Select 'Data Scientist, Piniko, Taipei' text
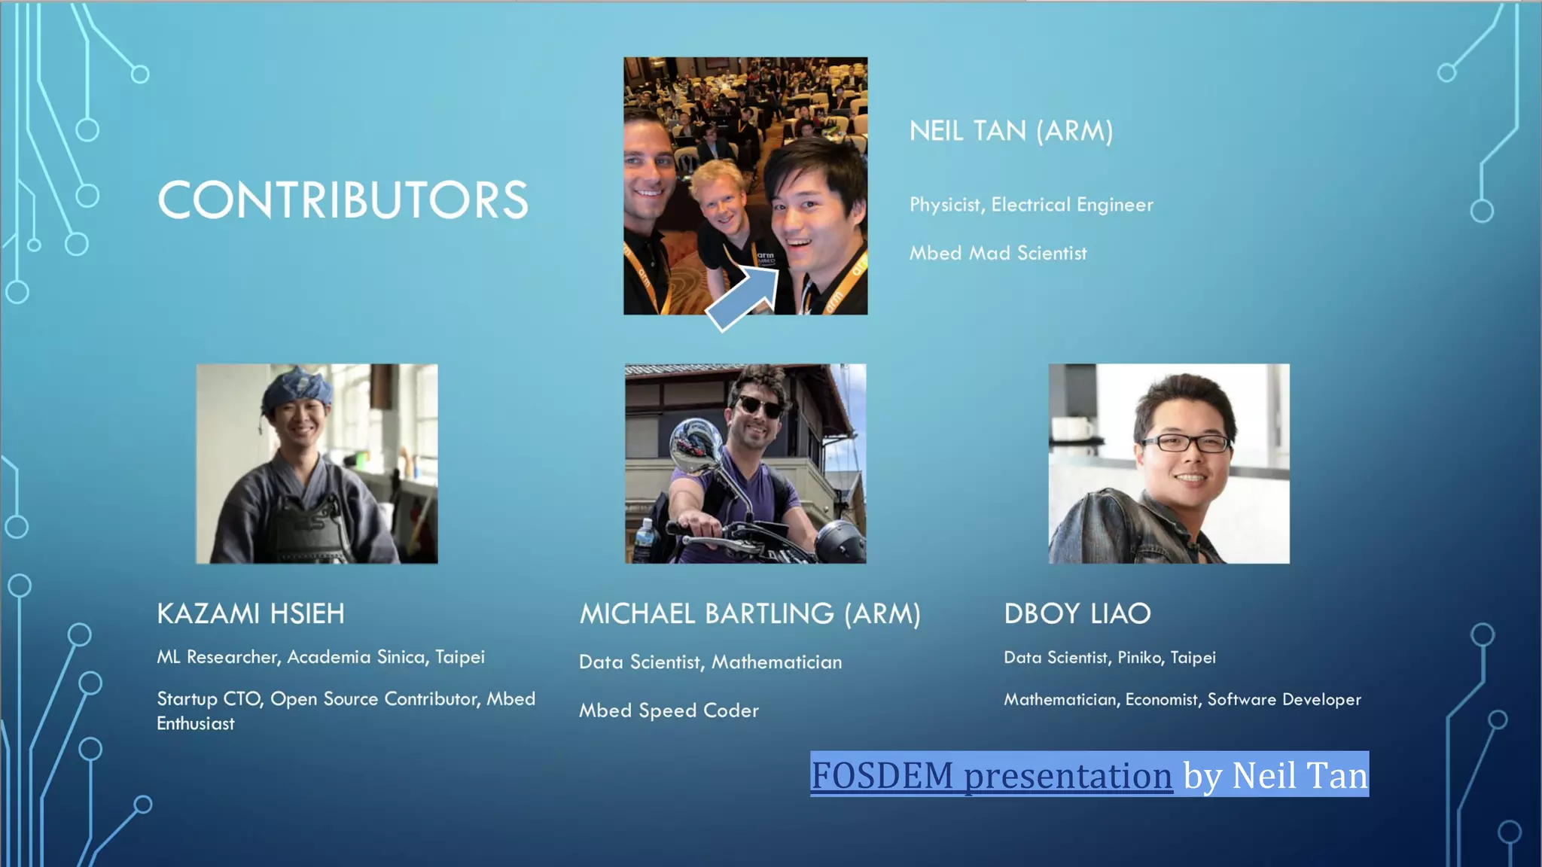This screenshot has height=867, width=1542. pyautogui.click(x=1109, y=658)
